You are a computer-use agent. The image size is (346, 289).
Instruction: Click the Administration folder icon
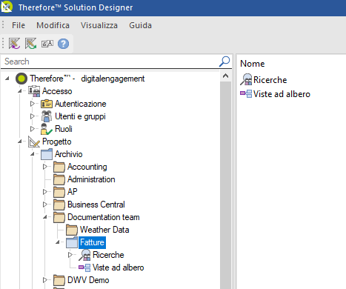click(59, 179)
